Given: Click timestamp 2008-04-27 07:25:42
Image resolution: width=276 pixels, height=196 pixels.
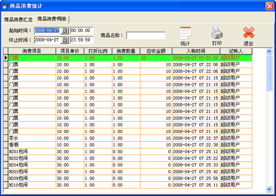Looking at the screenshot, I should [x=195, y=171].
